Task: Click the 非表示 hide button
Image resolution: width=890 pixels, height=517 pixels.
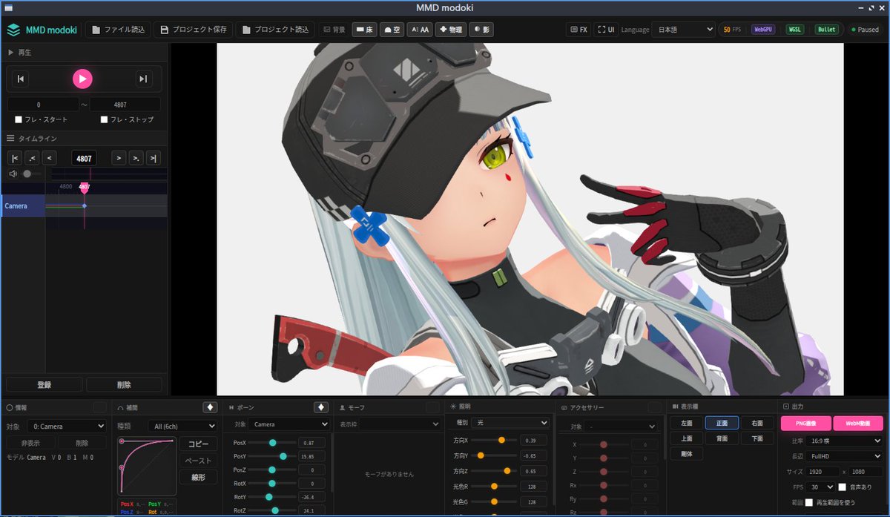Action: point(30,443)
